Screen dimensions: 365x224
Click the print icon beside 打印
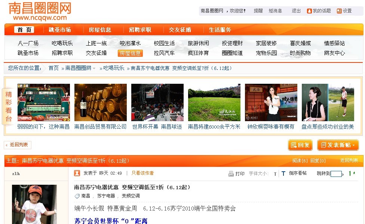231,174
